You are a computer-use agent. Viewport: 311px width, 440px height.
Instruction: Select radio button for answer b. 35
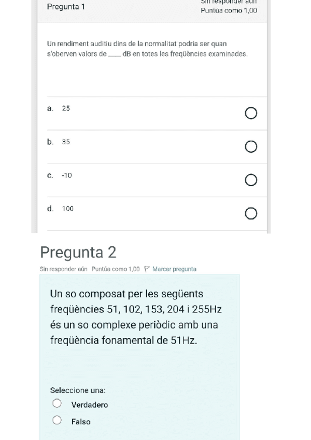point(251,146)
